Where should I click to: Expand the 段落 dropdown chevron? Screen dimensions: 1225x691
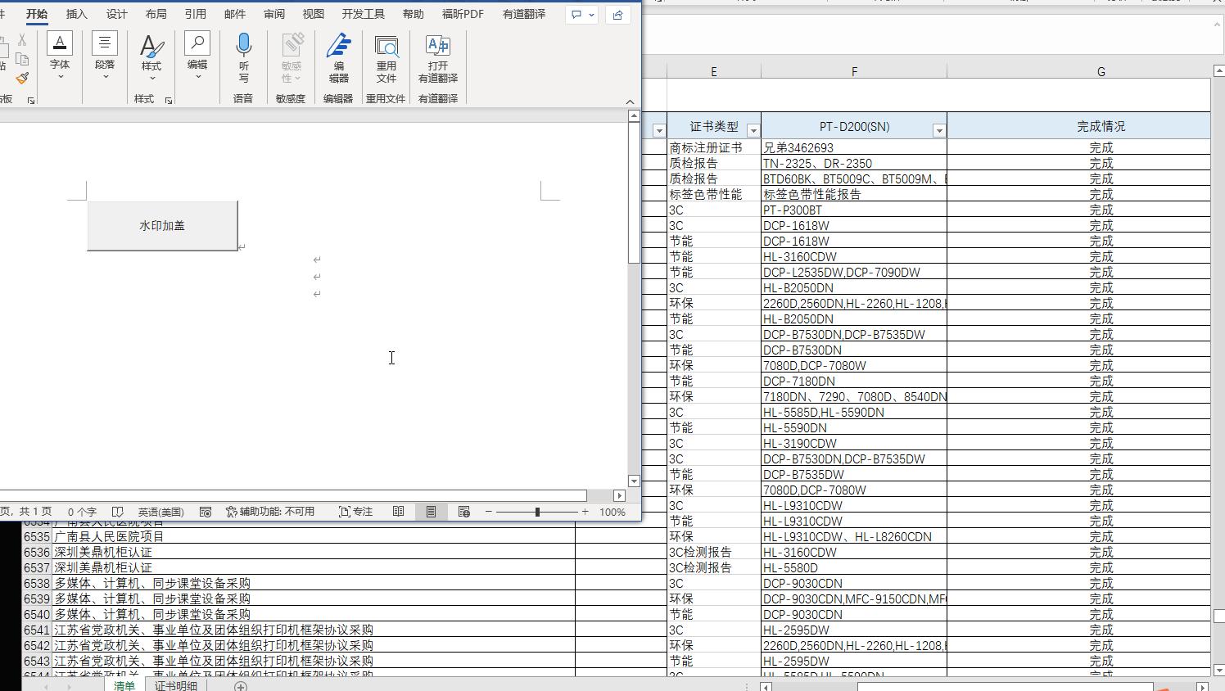(x=105, y=77)
